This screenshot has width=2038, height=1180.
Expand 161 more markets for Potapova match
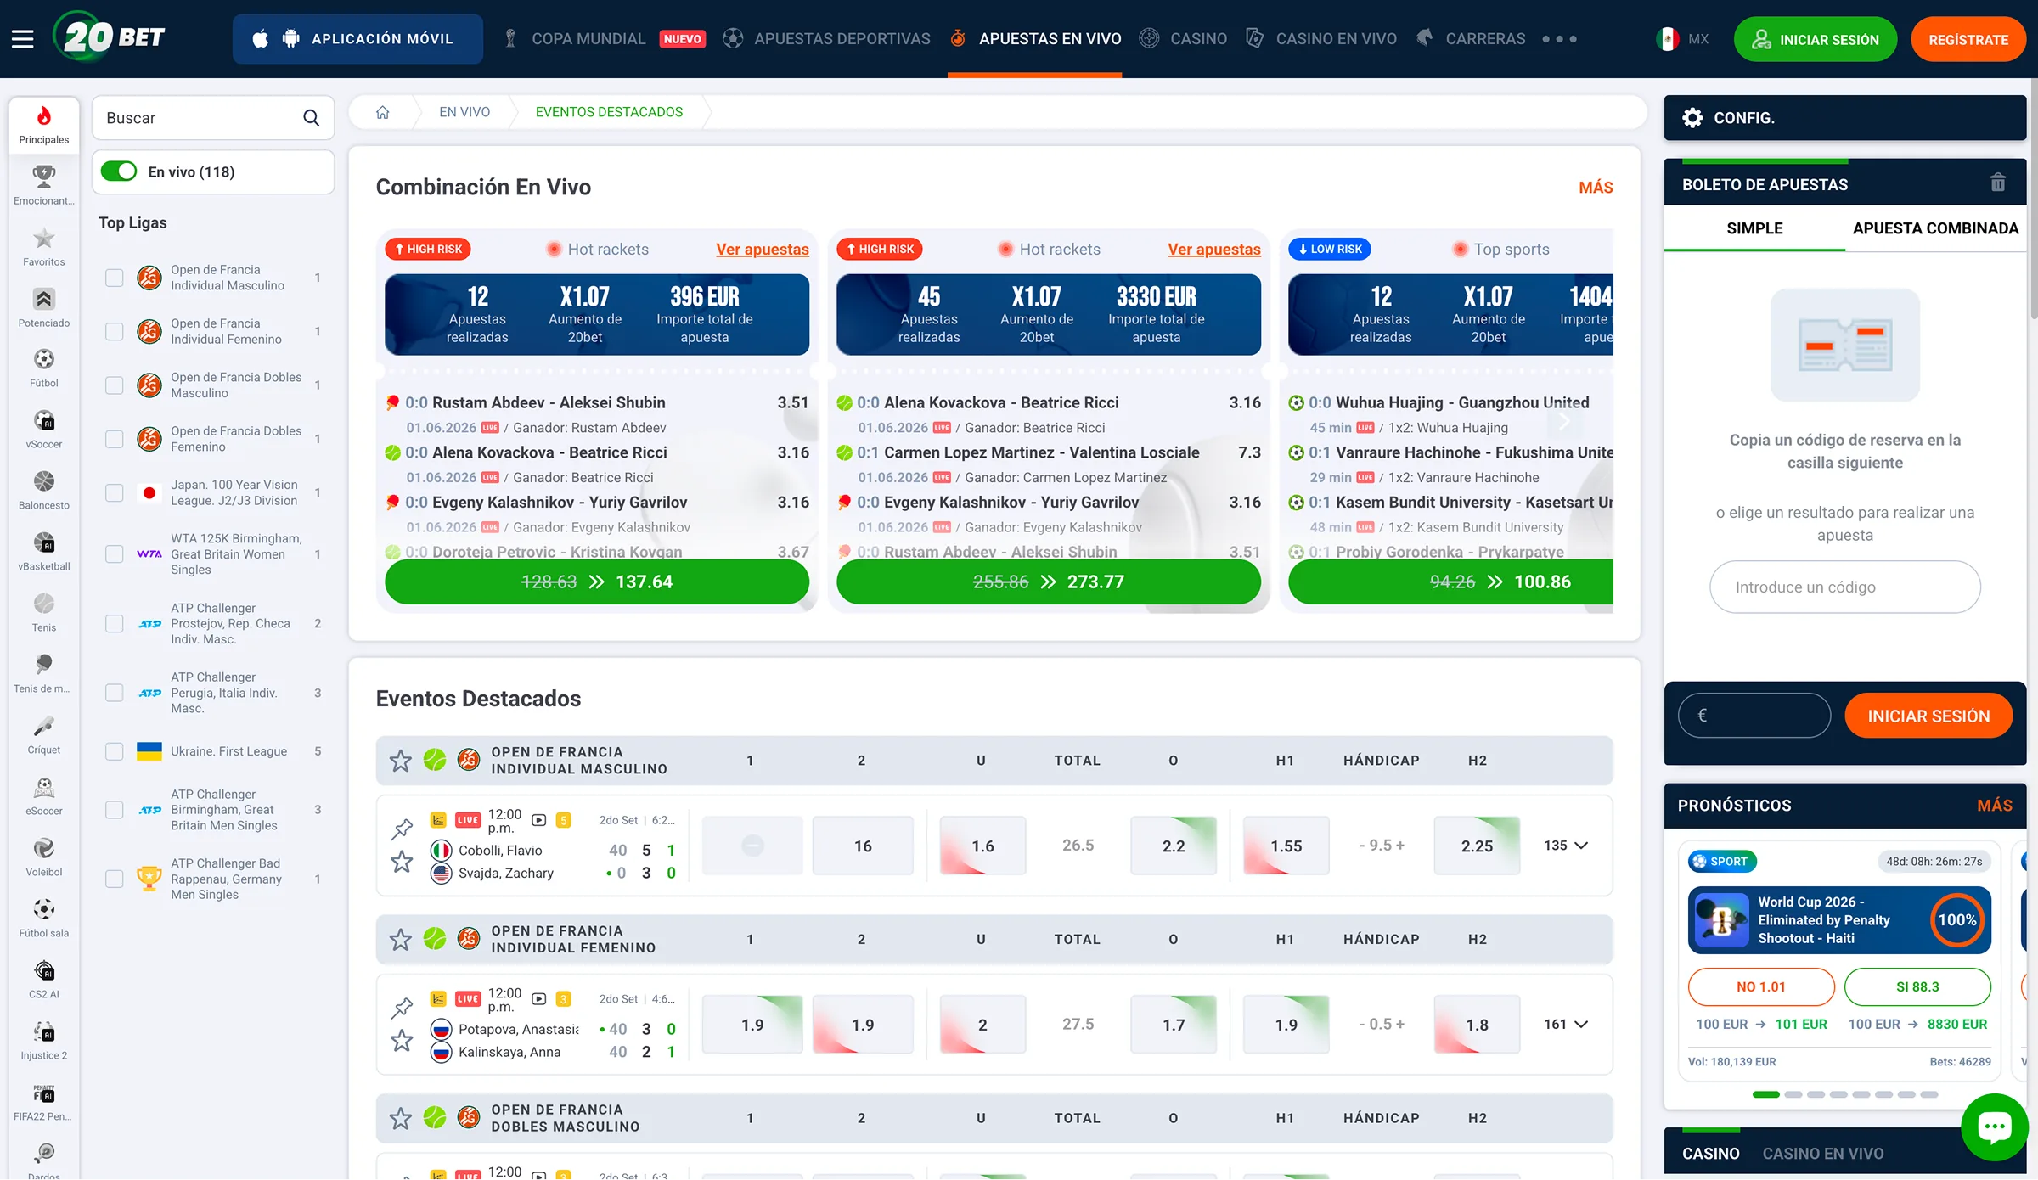coord(1566,1025)
